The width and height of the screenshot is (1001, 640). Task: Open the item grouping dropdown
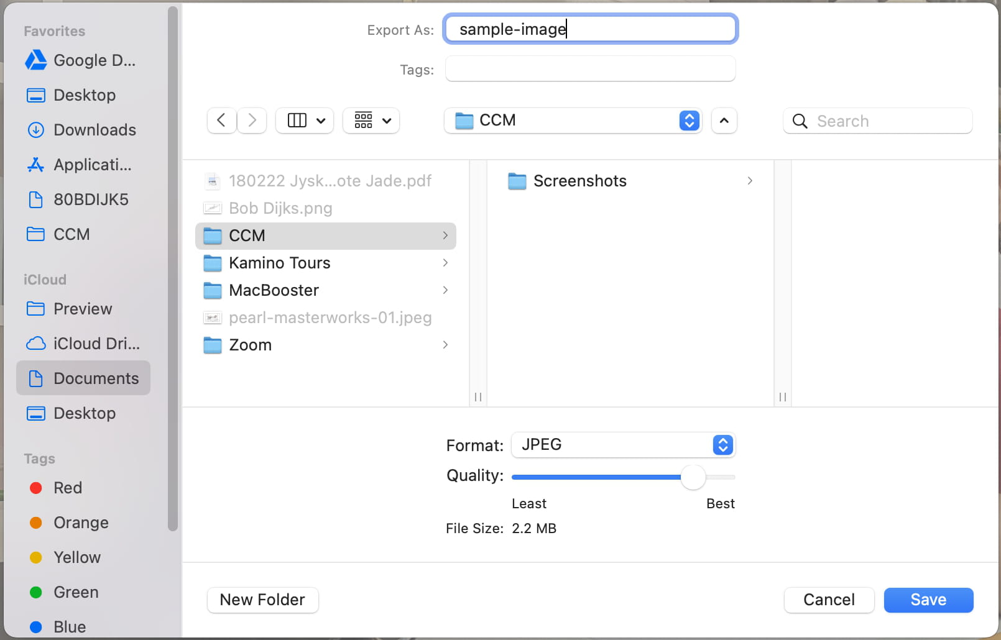pyautogui.click(x=371, y=121)
